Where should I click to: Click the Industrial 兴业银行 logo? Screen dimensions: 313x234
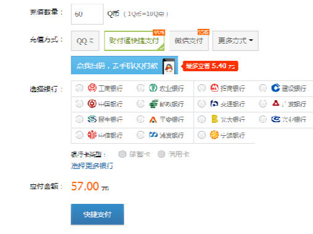tap(275, 119)
